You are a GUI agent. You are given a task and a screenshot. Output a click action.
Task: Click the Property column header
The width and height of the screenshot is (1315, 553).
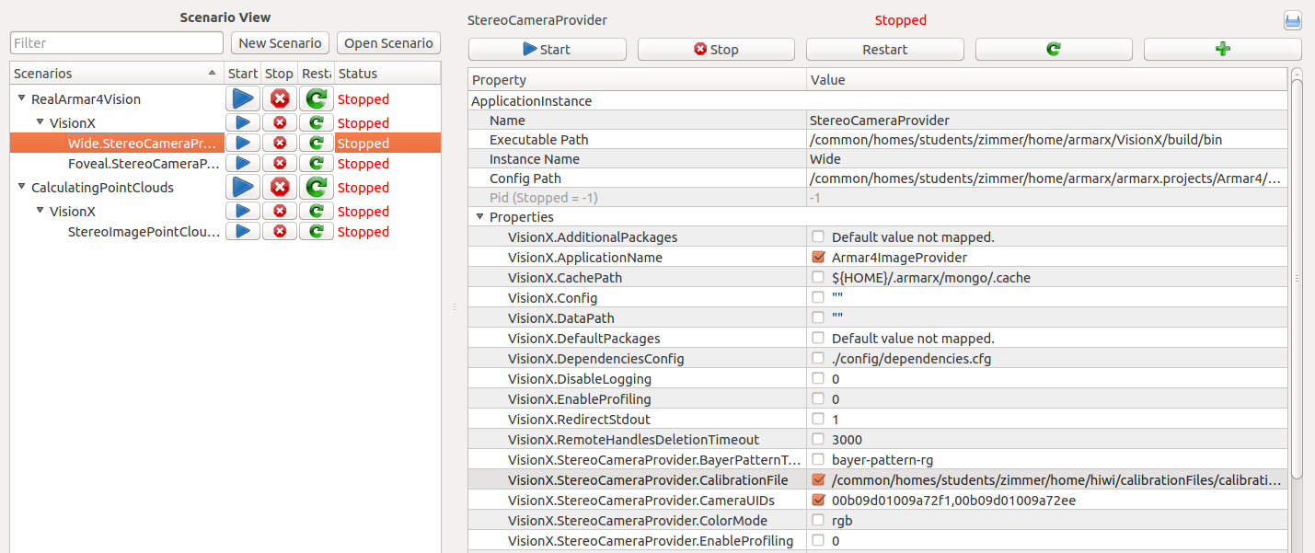click(x=637, y=80)
